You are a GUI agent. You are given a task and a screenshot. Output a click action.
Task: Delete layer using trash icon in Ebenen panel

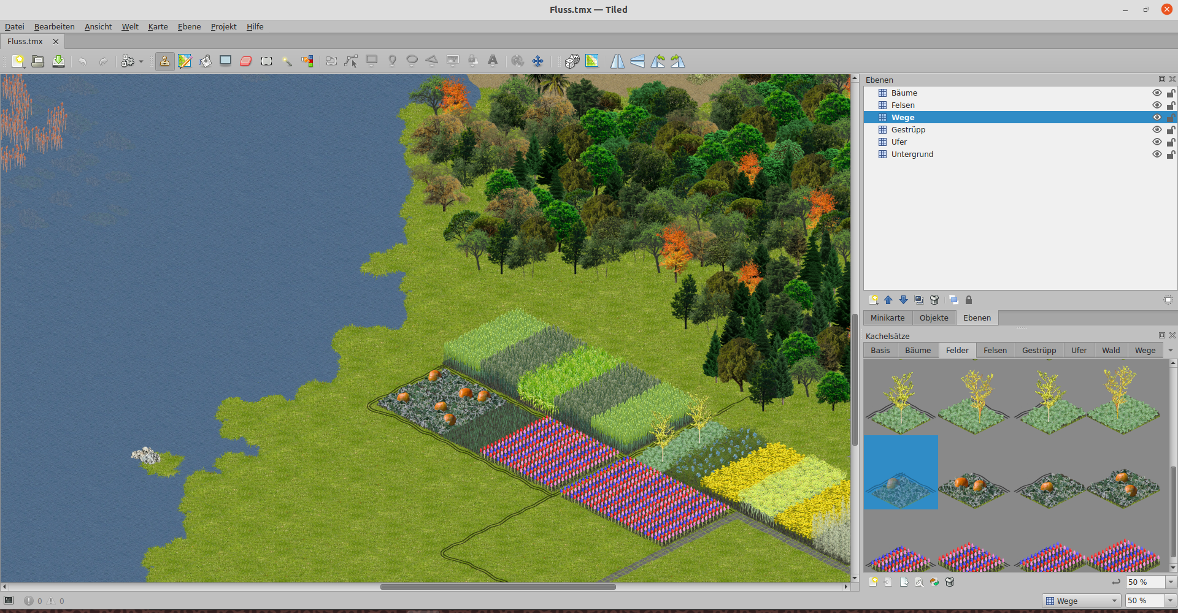pos(934,300)
